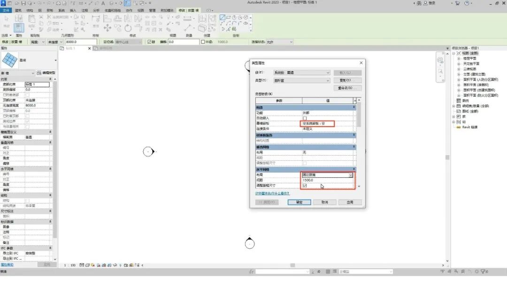Click the Properties palette icon in ribbon
The width and height of the screenshot is (507, 285).
(x=19, y=28)
